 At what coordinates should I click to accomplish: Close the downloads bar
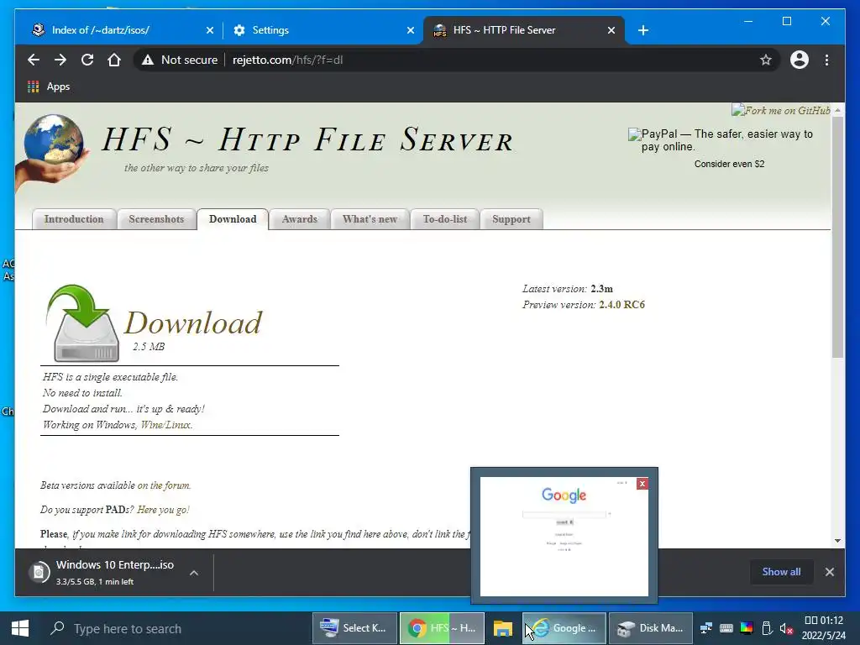pos(829,572)
